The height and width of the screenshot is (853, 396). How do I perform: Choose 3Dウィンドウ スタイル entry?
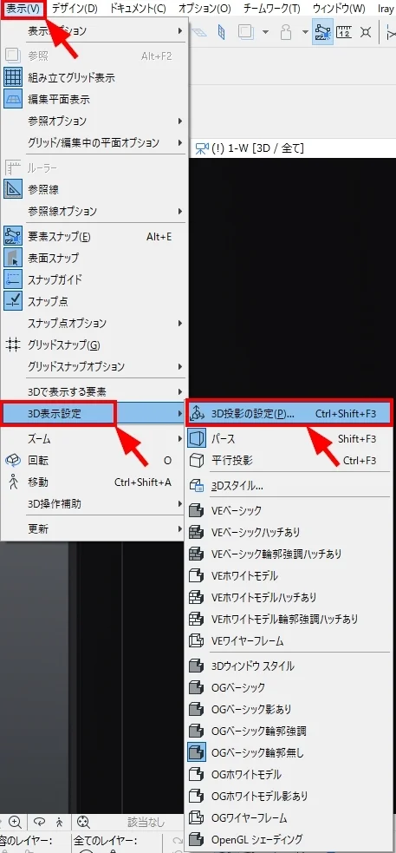click(289, 666)
